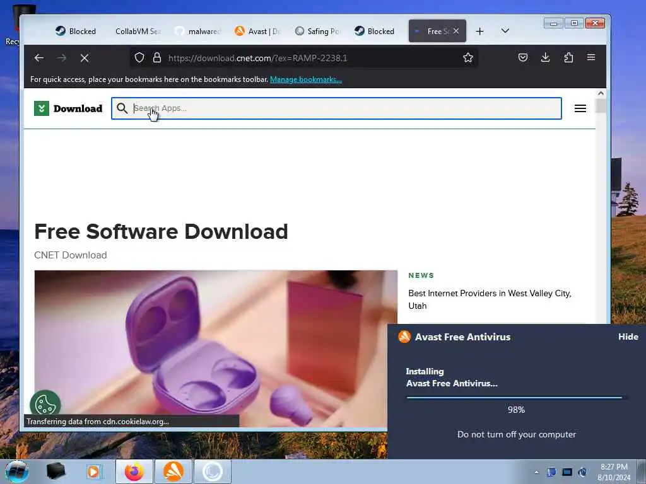
Task: Open the extensions puzzle icon
Action: [568, 57]
